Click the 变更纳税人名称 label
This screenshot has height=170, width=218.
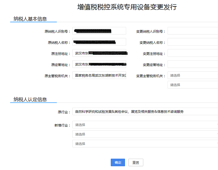click(152, 43)
